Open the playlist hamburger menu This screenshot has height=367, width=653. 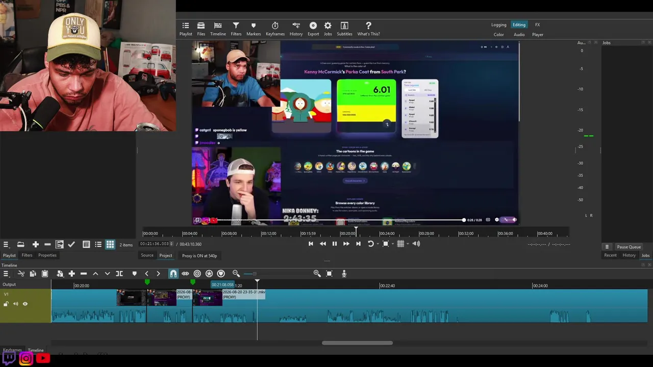click(x=6, y=245)
